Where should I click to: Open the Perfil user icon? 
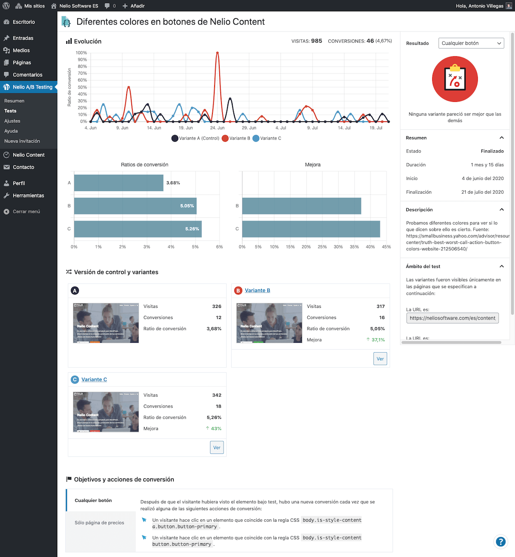point(6,183)
